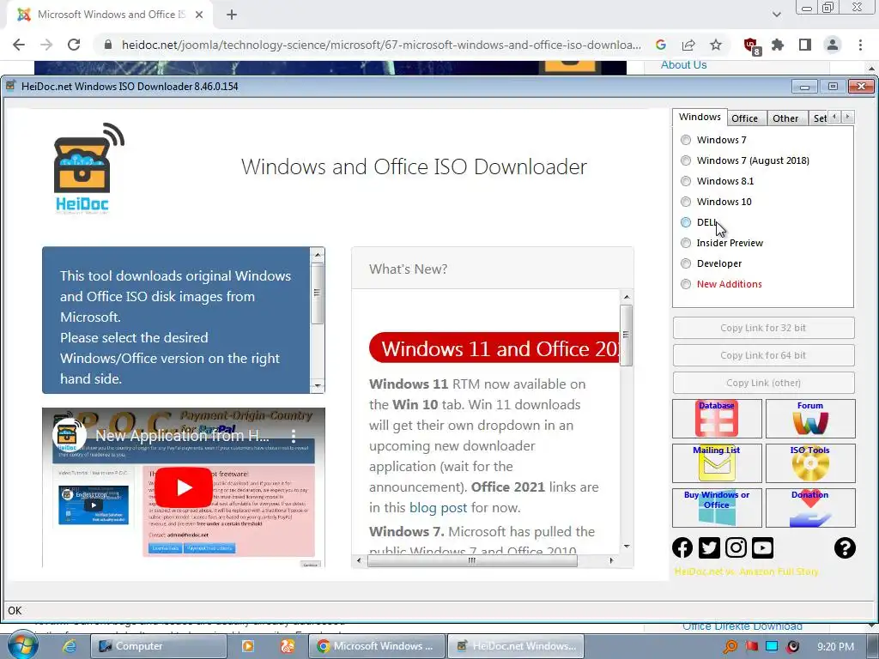
Task: Click Copy Link for 64 bit
Action: point(763,355)
